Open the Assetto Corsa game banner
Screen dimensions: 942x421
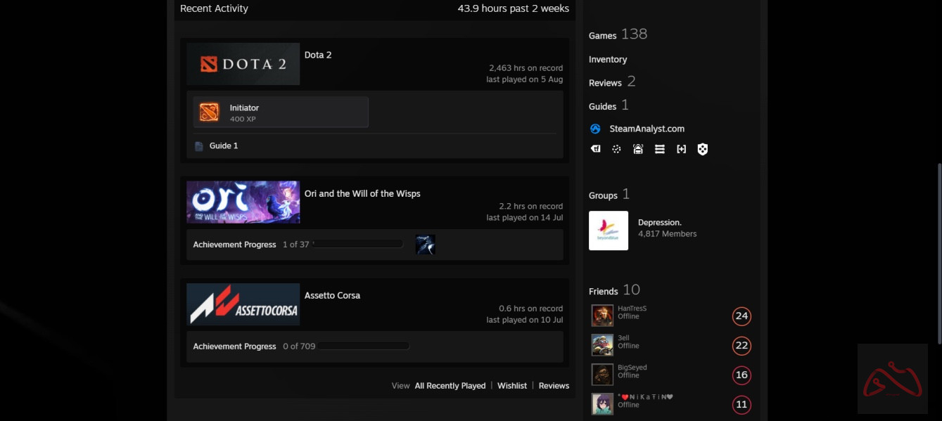243,304
